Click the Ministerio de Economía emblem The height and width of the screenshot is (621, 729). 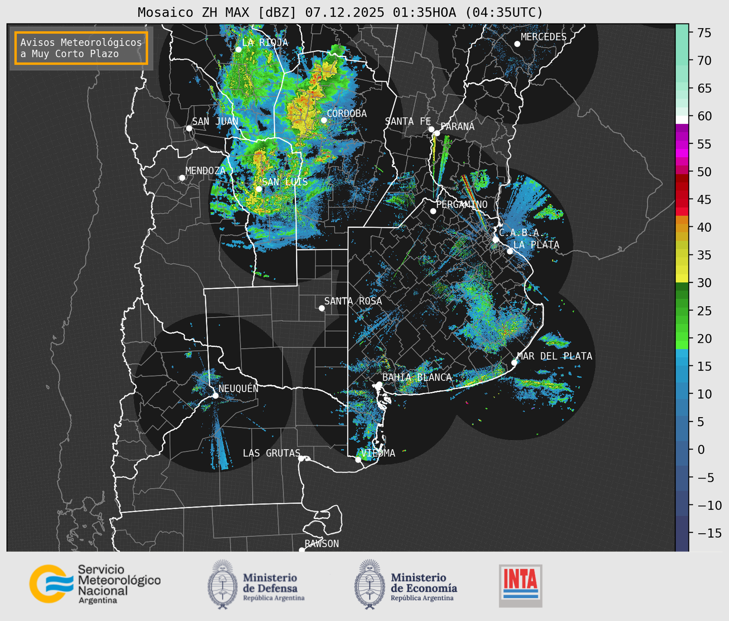[x=369, y=584]
